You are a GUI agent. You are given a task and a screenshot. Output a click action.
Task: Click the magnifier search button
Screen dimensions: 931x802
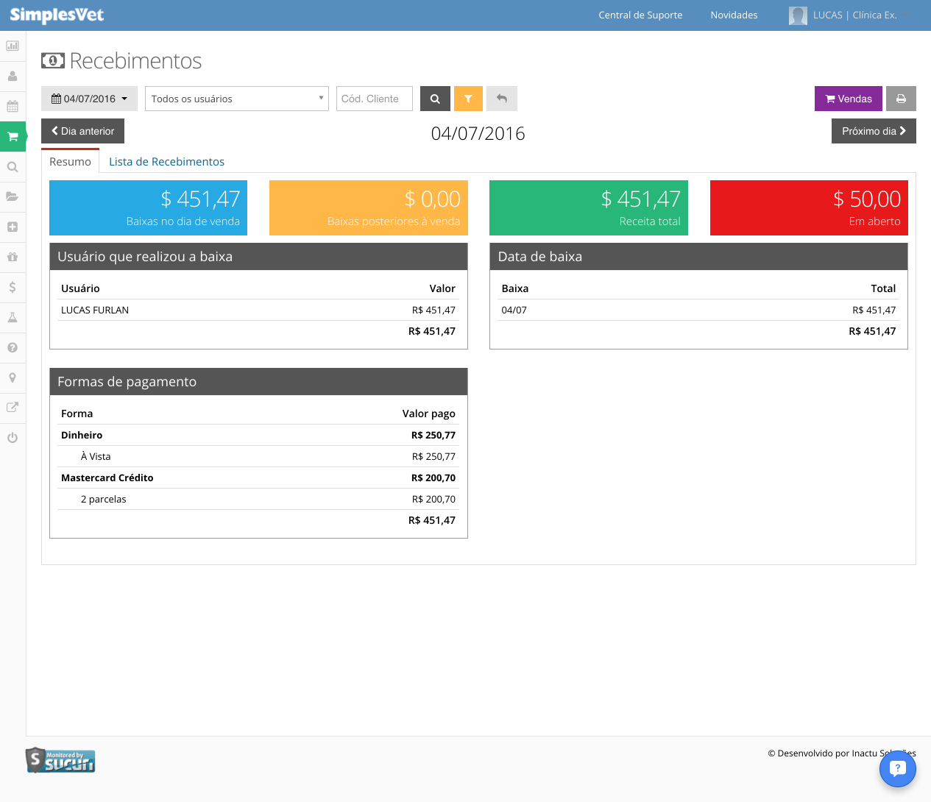click(435, 99)
